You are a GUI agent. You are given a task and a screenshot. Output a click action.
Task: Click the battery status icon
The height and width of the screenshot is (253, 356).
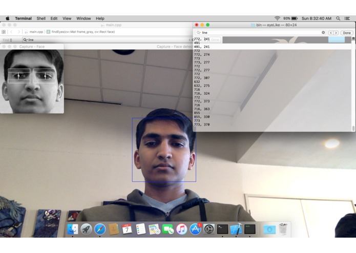(295, 18)
